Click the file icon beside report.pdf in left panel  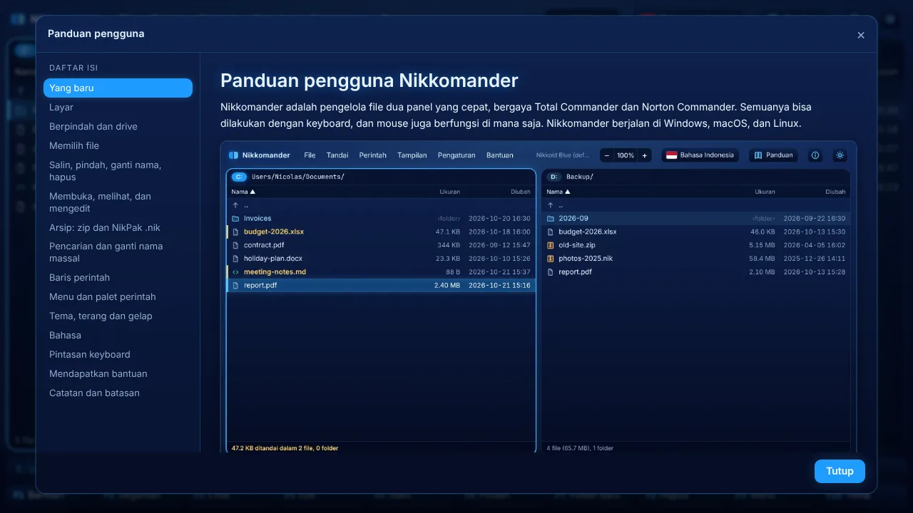(235, 285)
